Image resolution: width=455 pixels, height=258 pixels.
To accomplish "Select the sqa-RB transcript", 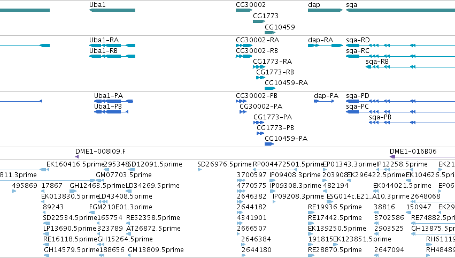I will (410, 67).
